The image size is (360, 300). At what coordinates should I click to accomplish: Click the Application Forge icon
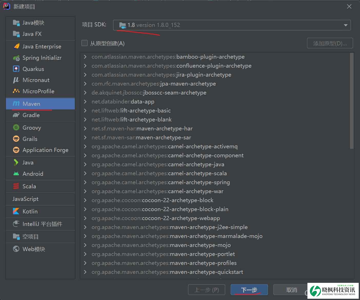tap(16, 150)
